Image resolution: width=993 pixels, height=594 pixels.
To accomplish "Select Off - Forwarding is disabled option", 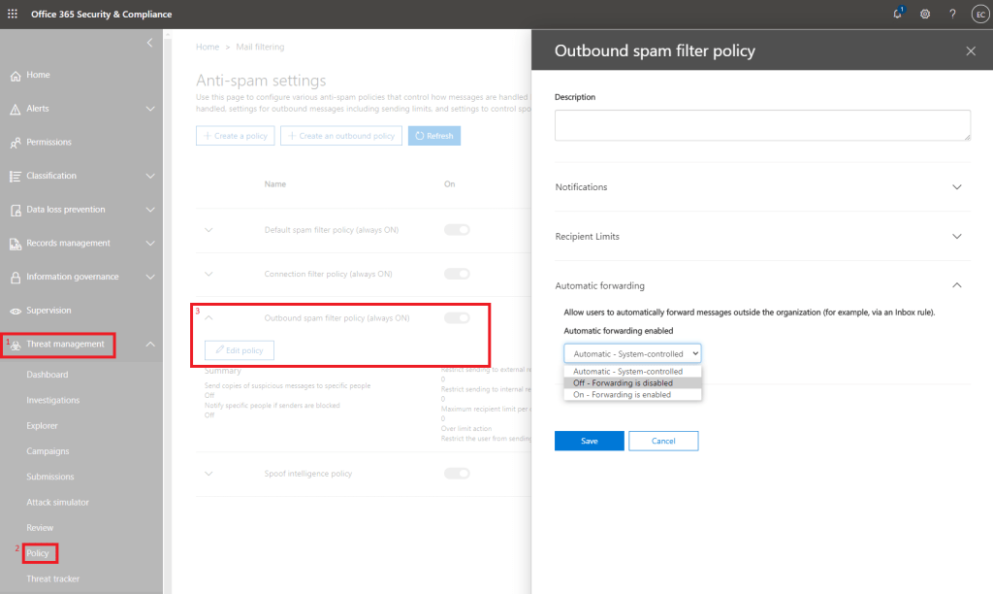I will (623, 382).
